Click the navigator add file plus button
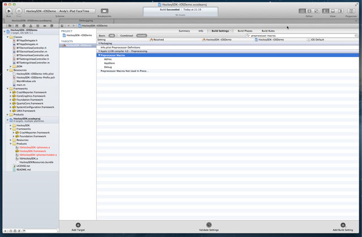This screenshot has width=362, height=237. click(x=5, y=231)
